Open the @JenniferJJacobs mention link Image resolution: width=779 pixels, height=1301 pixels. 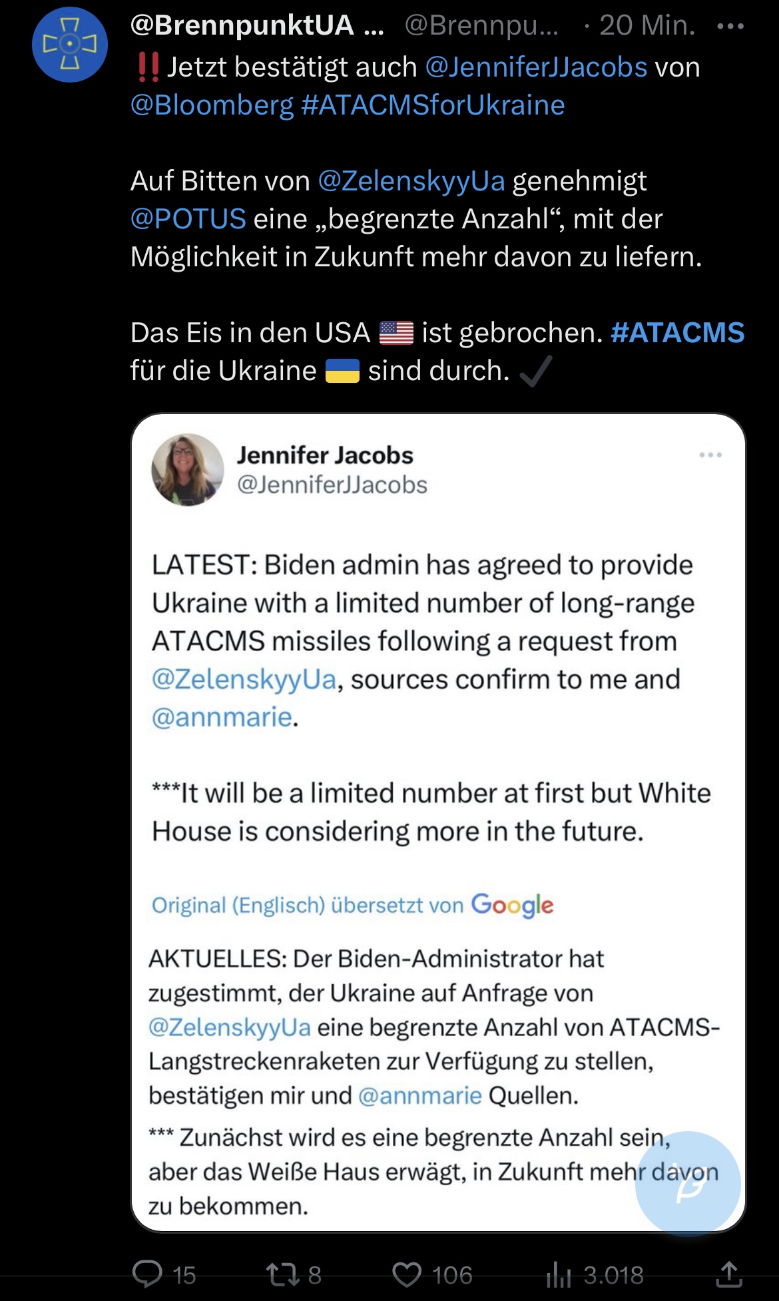[536, 67]
